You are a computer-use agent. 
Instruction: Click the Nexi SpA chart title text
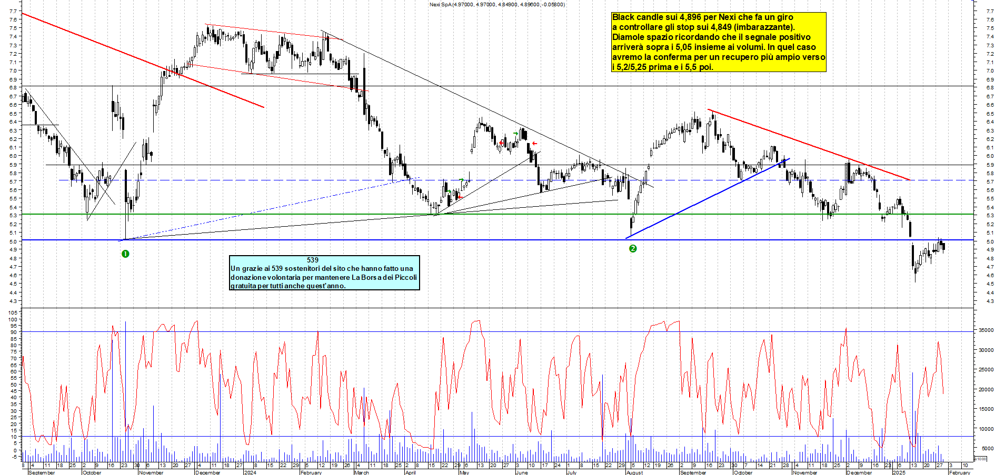click(497, 5)
